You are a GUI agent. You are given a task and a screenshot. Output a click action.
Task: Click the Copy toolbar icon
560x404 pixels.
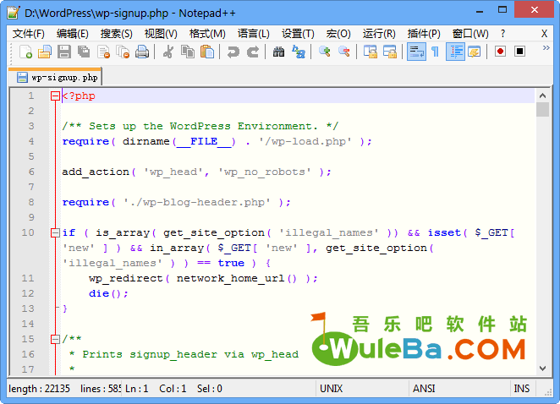[188, 52]
